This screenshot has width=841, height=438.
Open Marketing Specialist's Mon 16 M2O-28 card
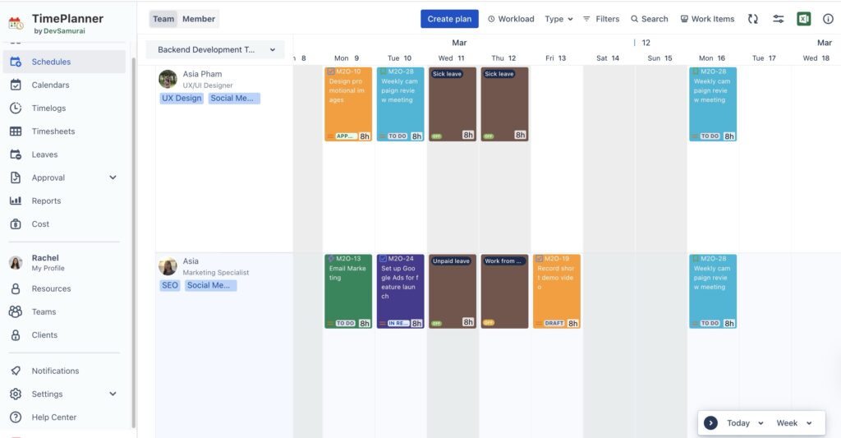click(713, 292)
